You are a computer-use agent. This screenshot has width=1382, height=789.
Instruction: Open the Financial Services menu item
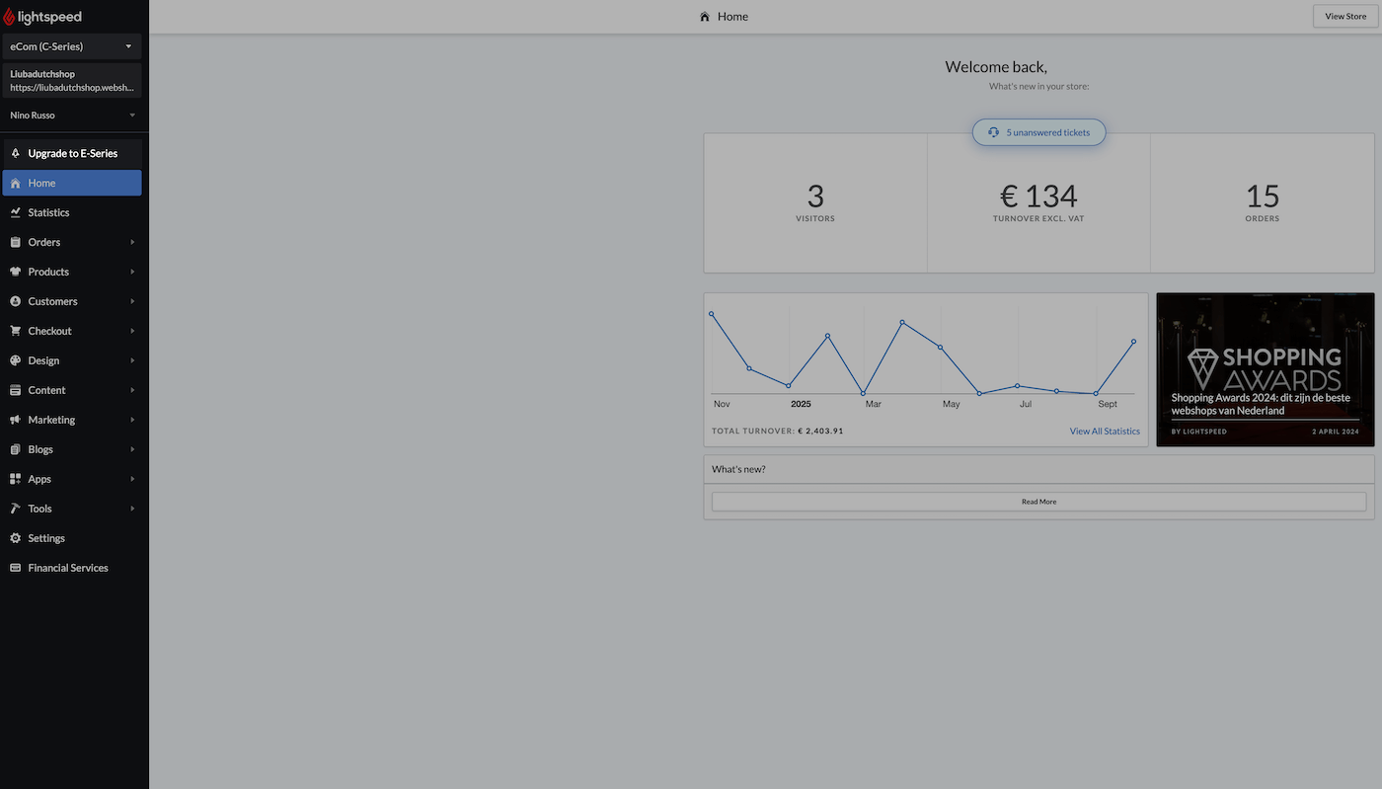(67, 568)
